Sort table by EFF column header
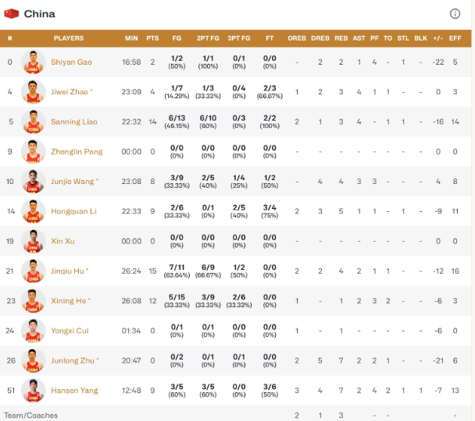475x421 pixels. coord(455,38)
